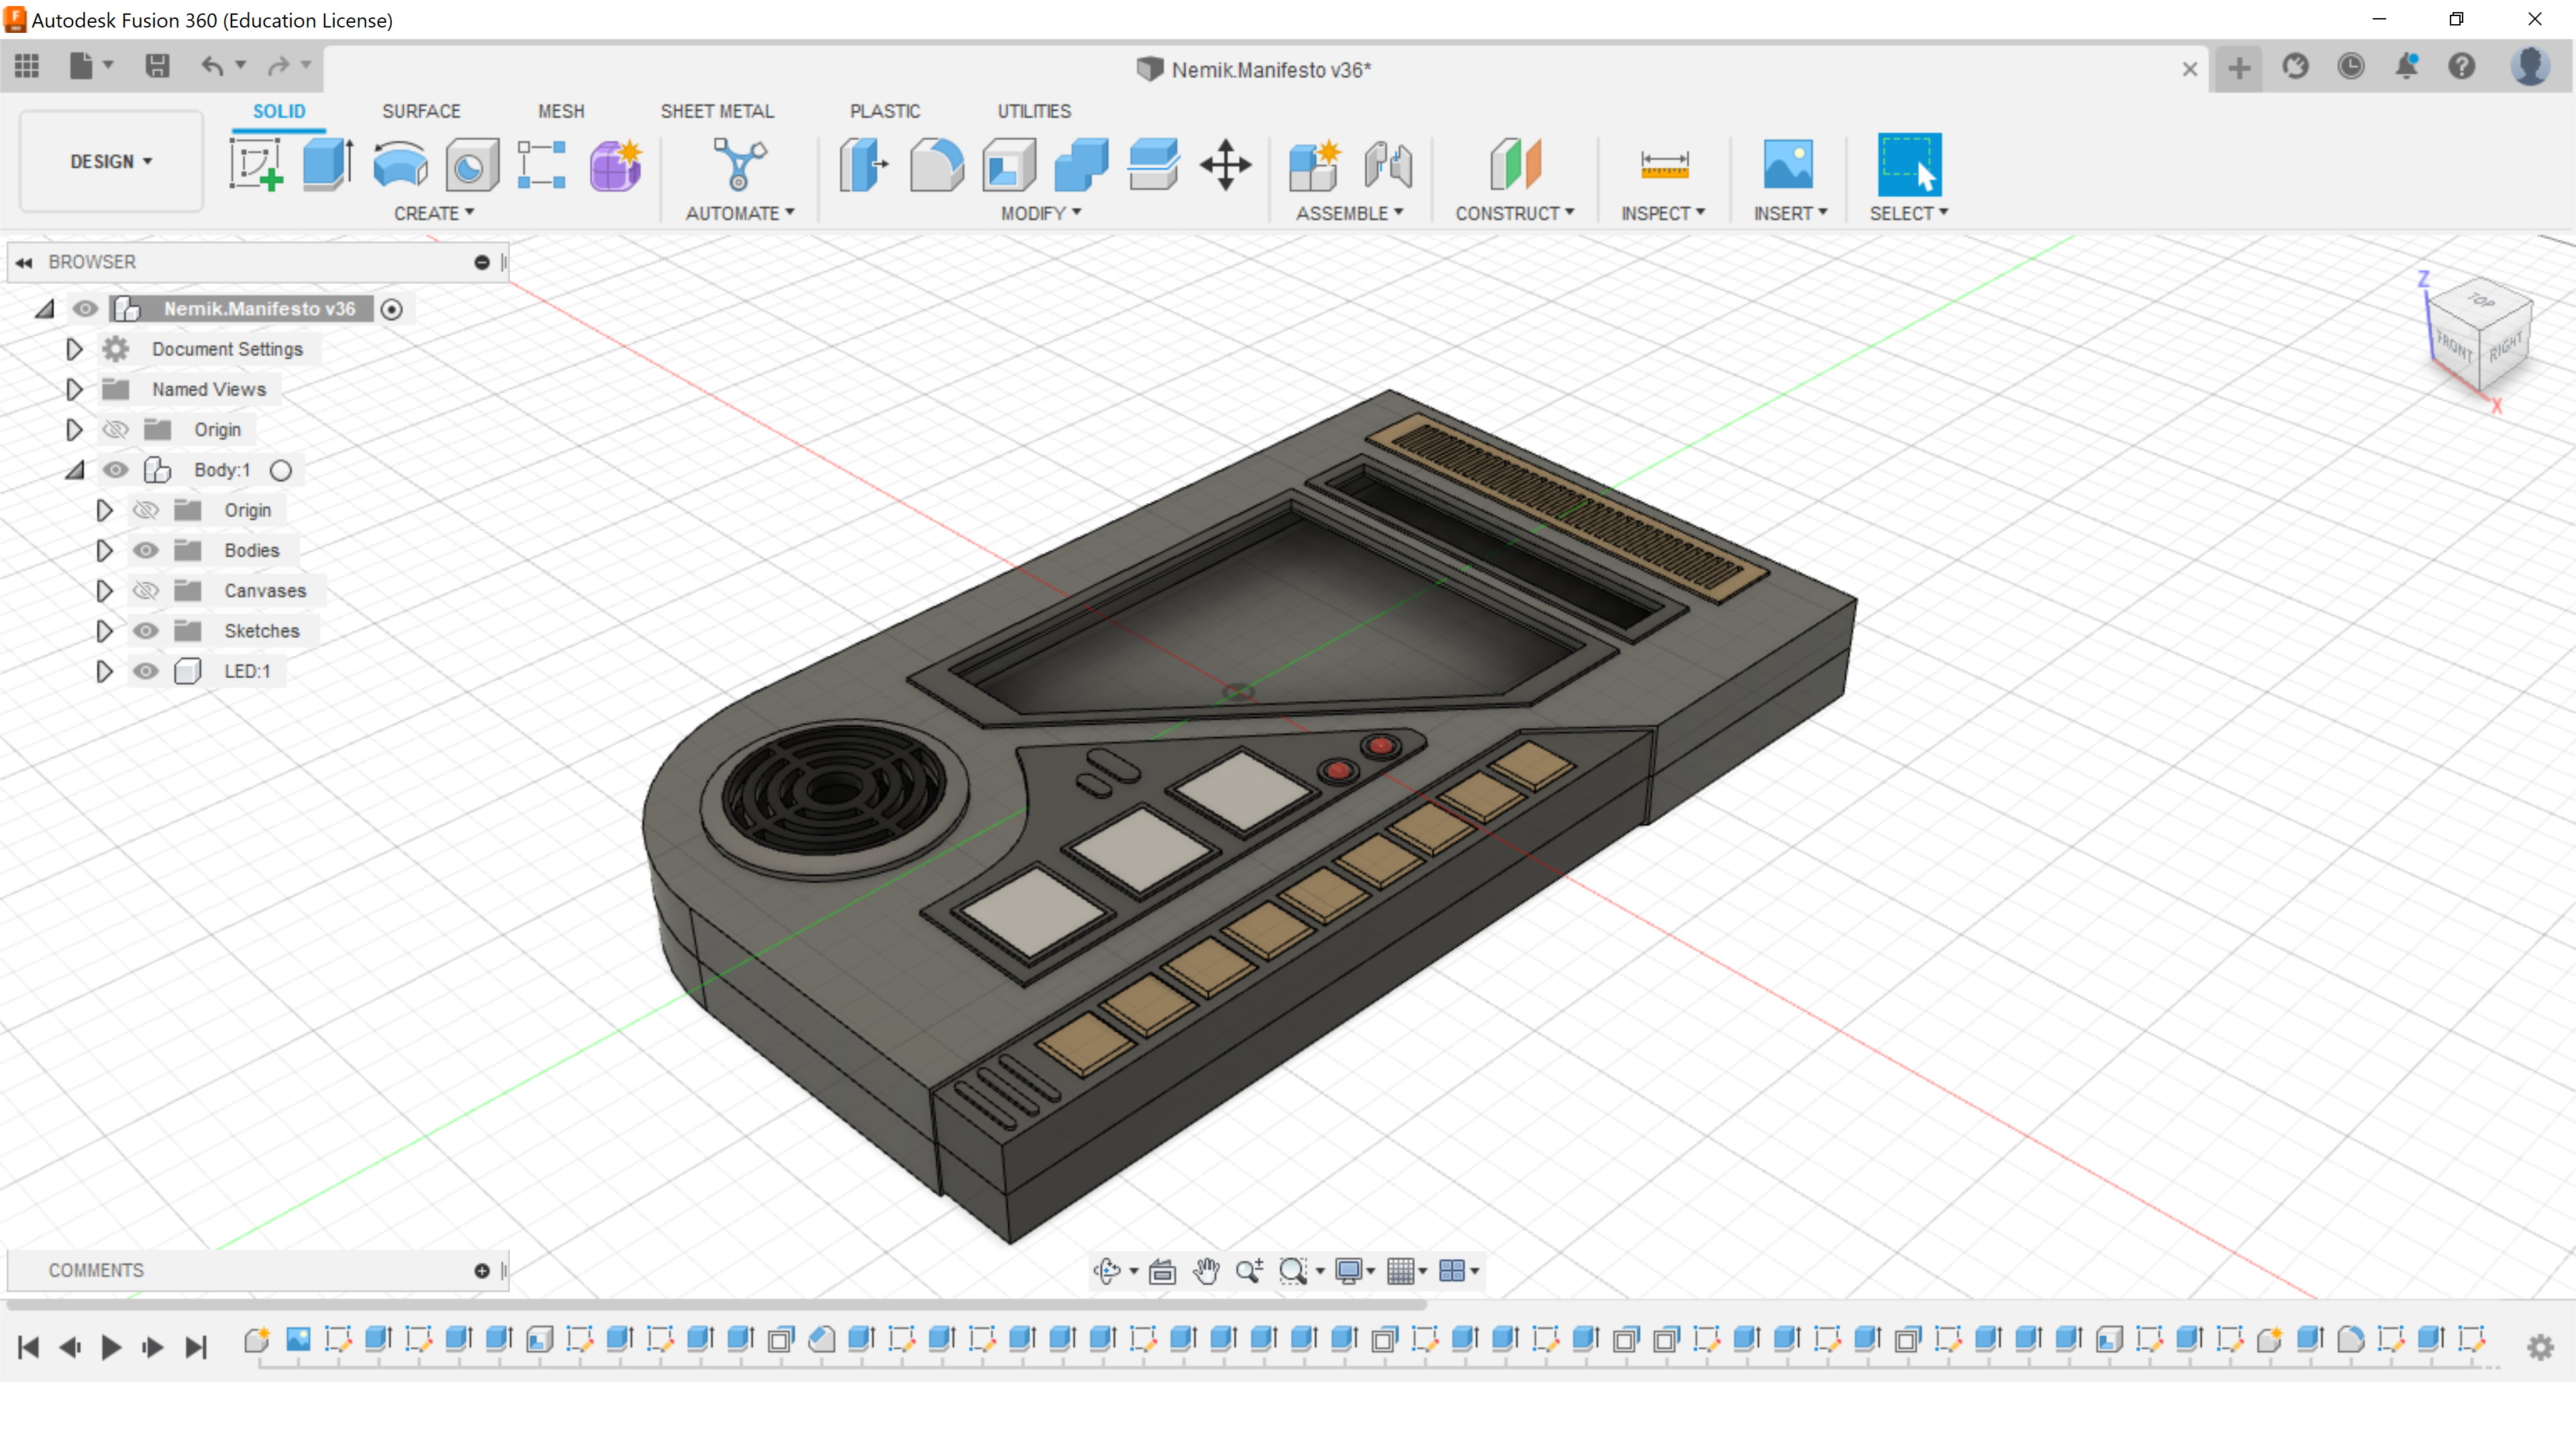The width and height of the screenshot is (2576, 1433).
Task: Show the top-level Origin folder
Action: click(115, 430)
